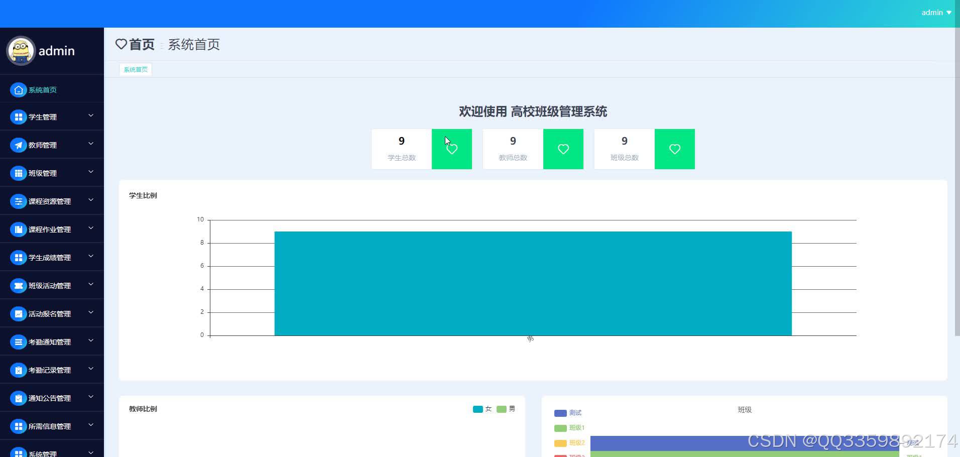Click the 课程资源管理 sliders icon
Image resolution: width=960 pixels, height=457 pixels.
(19, 201)
